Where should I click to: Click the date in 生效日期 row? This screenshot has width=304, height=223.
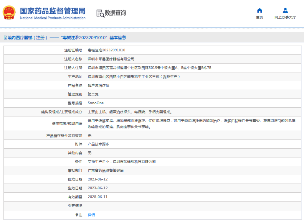pos(98,188)
